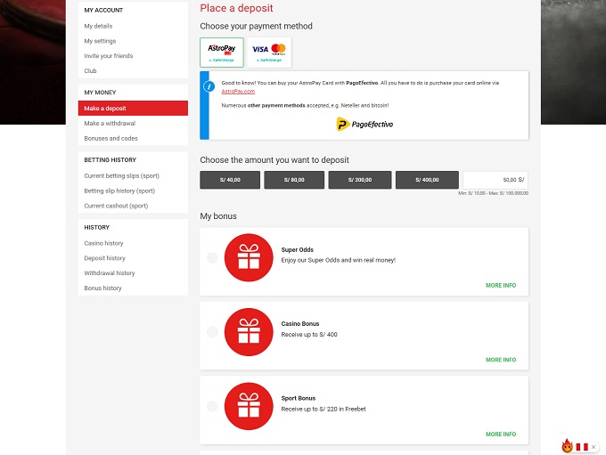Choose Visa Mastercard payment method icon
The height and width of the screenshot is (455, 606).
tap(268, 52)
